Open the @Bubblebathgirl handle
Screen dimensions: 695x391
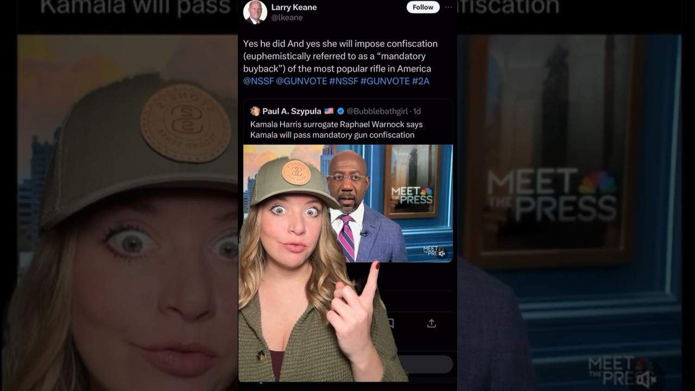[377, 111]
